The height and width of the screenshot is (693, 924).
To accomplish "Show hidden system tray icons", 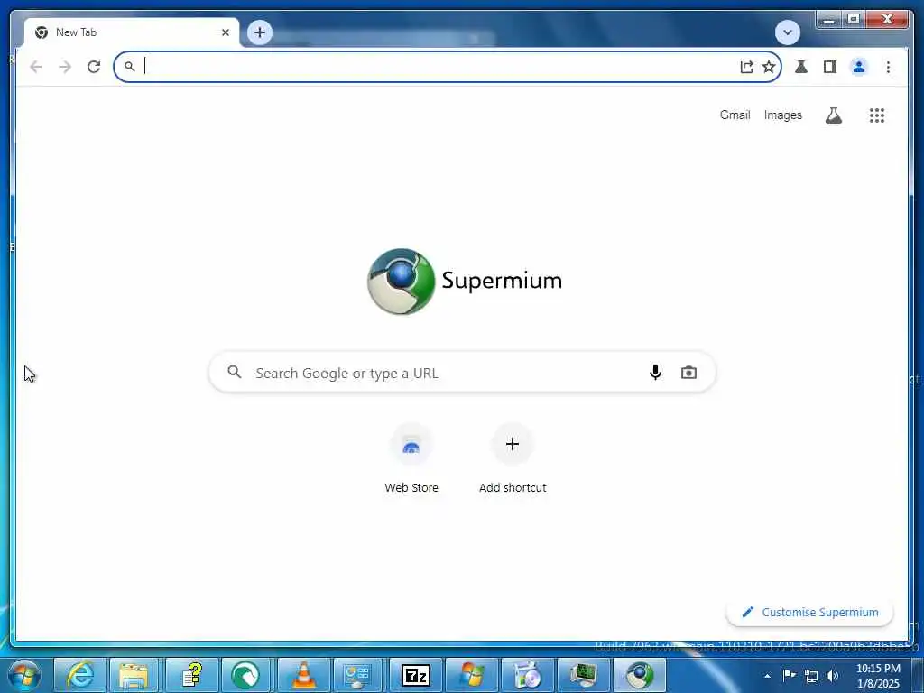I will [767, 676].
